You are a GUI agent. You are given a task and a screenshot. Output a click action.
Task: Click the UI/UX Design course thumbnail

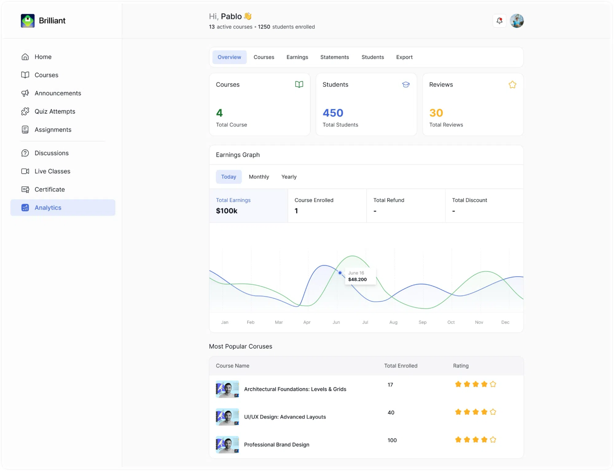(227, 417)
